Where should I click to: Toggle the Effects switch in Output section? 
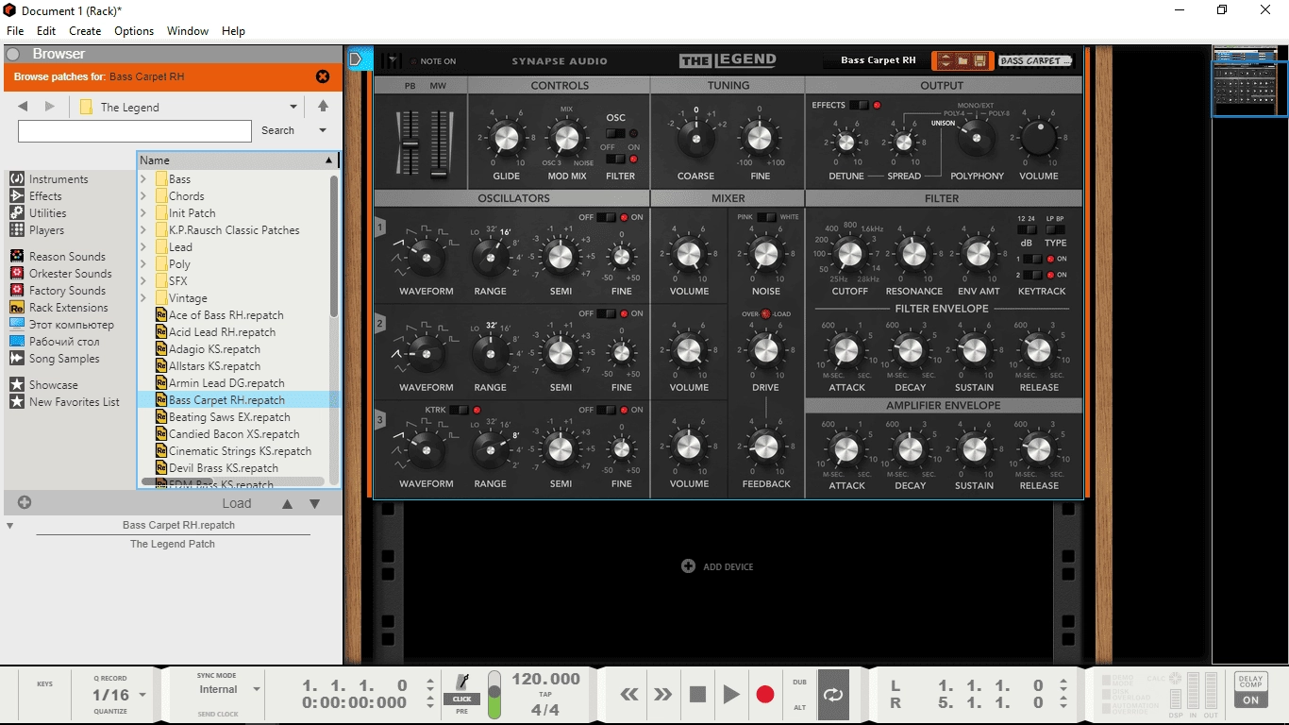pyautogui.click(x=859, y=105)
